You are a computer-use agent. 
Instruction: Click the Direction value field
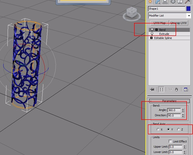tap(174, 115)
